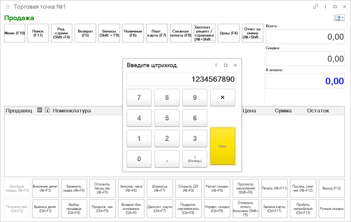
Task: Click the Всего total field
Action: 305,37
